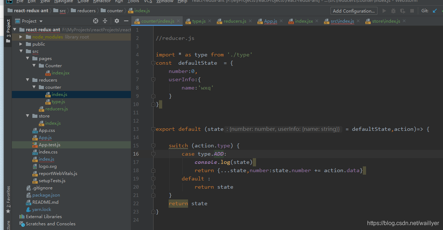Screen dimensions: 443x230
Task: Select index.js under store folder
Action: coord(50,123)
